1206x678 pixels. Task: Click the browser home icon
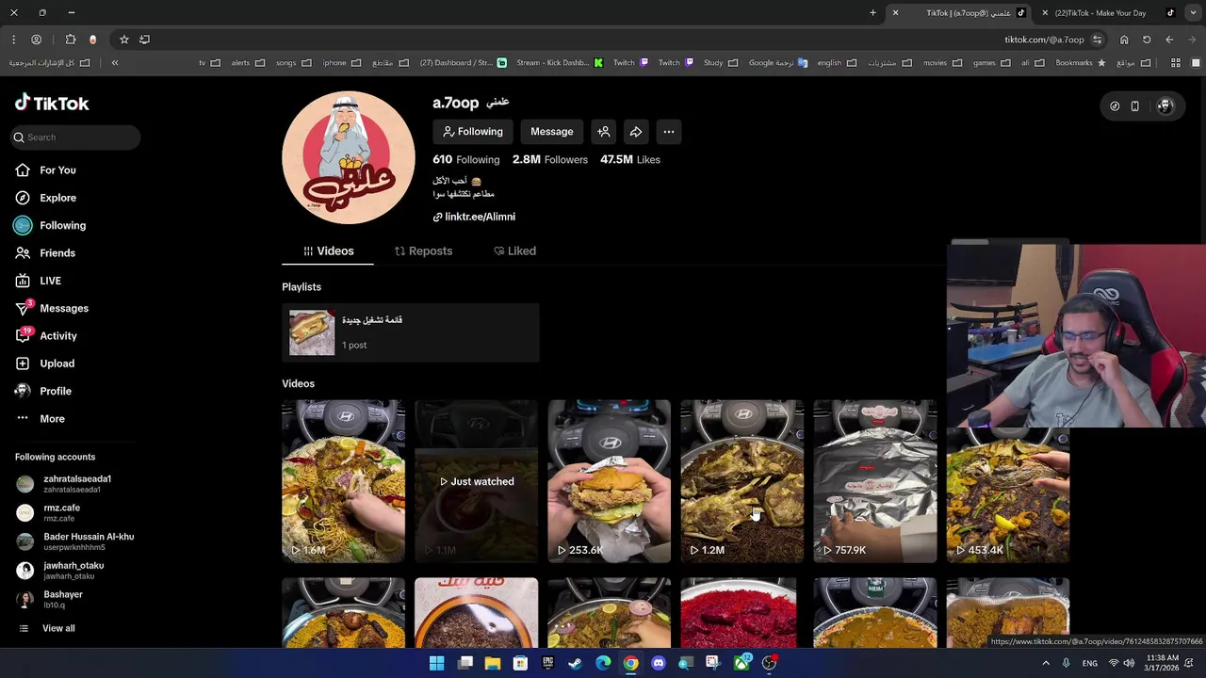click(1124, 40)
